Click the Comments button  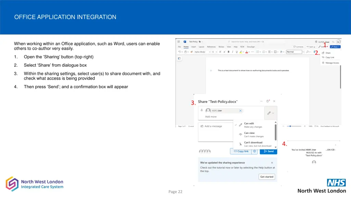(x=299, y=47)
